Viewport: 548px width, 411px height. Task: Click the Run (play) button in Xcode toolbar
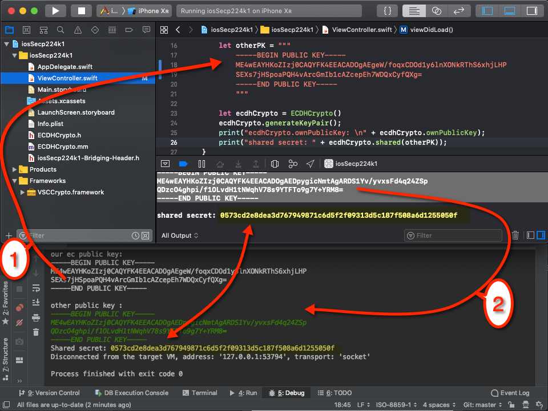click(55, 11)
